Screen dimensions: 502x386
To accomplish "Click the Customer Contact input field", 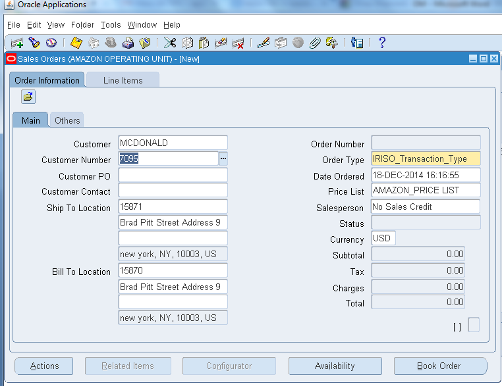I will click(x=173, y=191).
